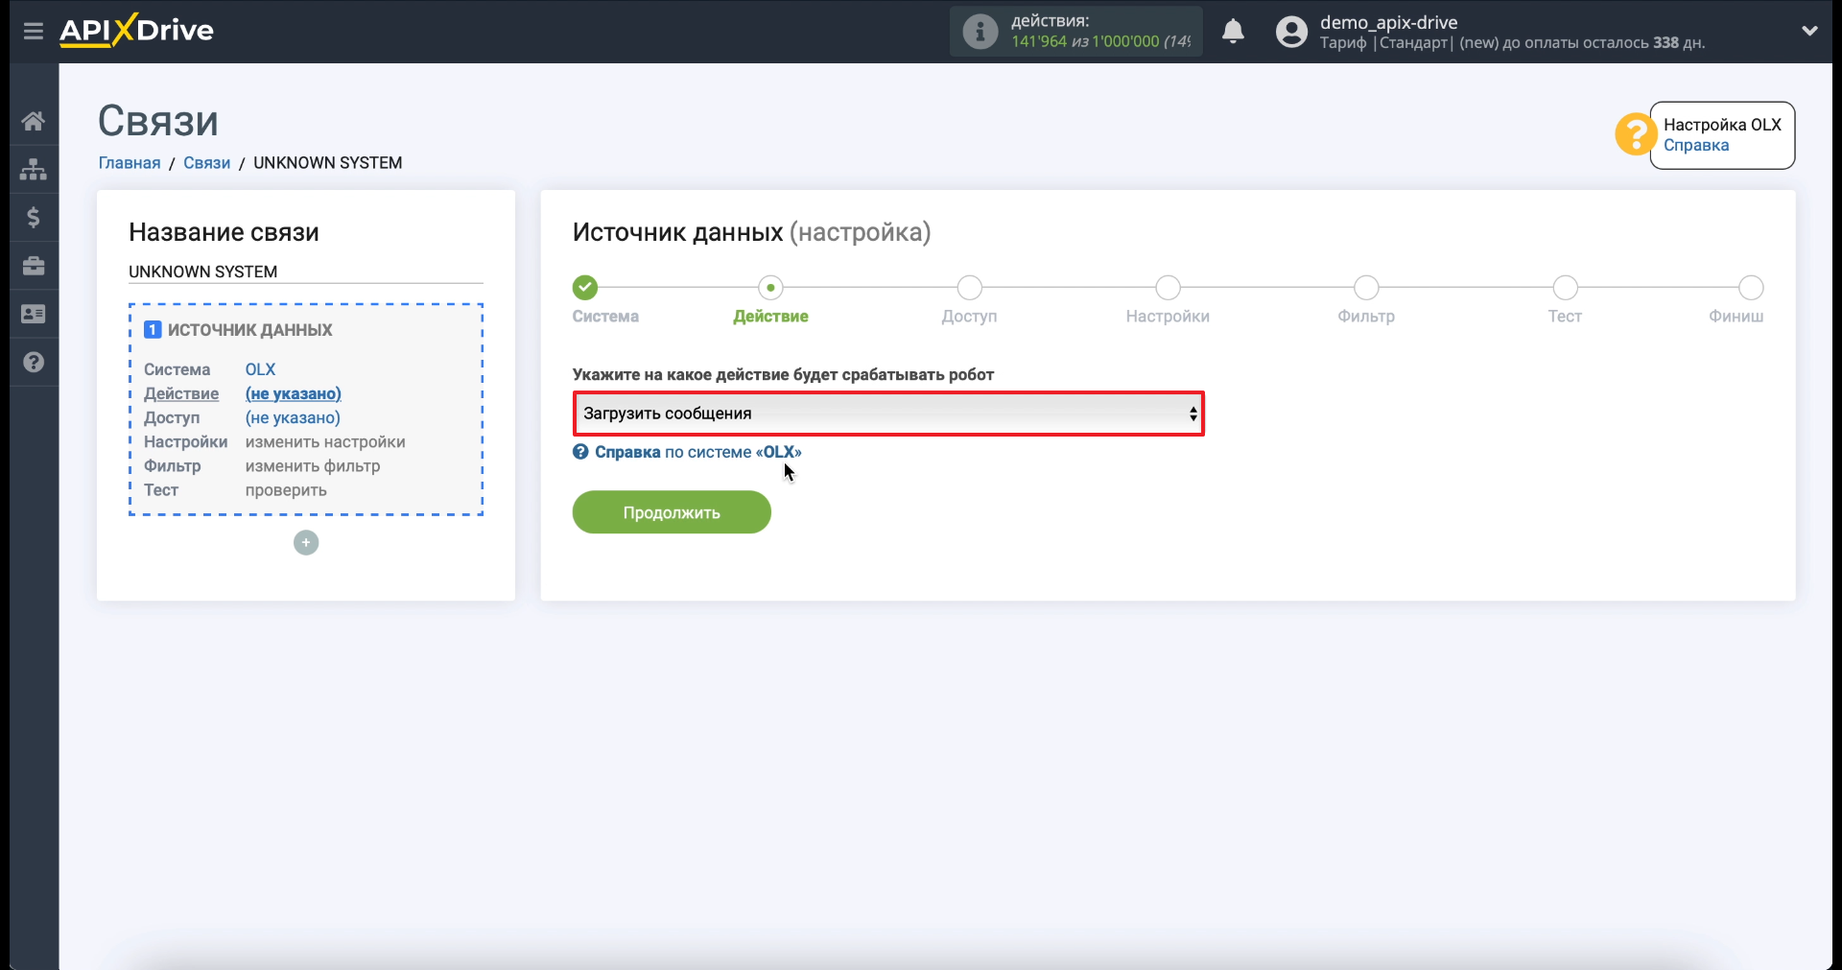Image resolution: width=1842 pixels, height=970 pixels.
Task: Go to Связи breadcrumb
Action: (x=206, y=163)
